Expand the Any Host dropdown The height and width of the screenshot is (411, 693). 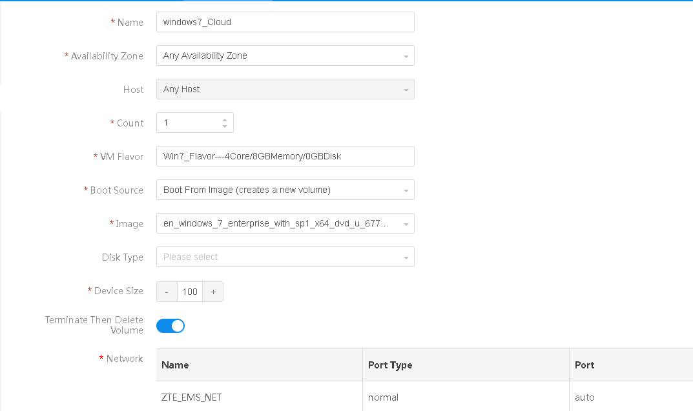click(285, 89)
